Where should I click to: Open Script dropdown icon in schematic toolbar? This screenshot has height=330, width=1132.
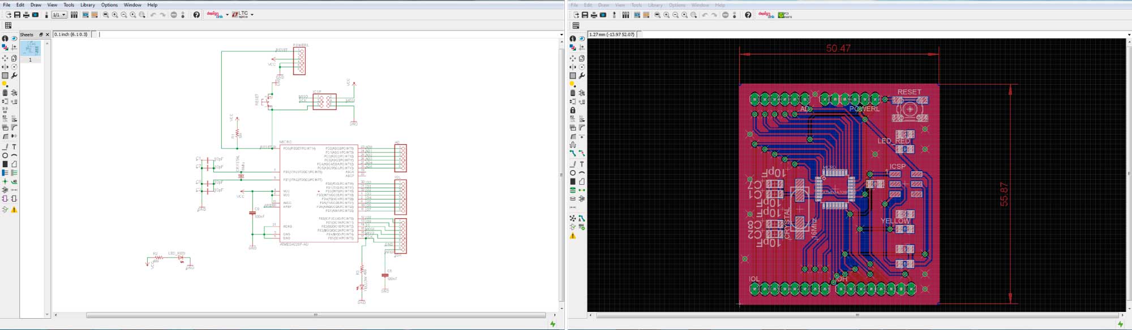tap(85, 15)
